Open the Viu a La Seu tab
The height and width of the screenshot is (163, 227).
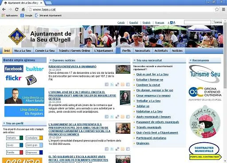pyautogui.click(x=23, y=51)
